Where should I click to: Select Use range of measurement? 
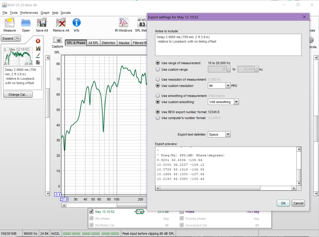tap(158, 63)
